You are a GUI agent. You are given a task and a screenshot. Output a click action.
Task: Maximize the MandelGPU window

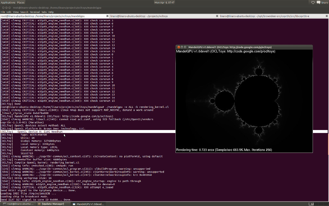tap(185, 47)
